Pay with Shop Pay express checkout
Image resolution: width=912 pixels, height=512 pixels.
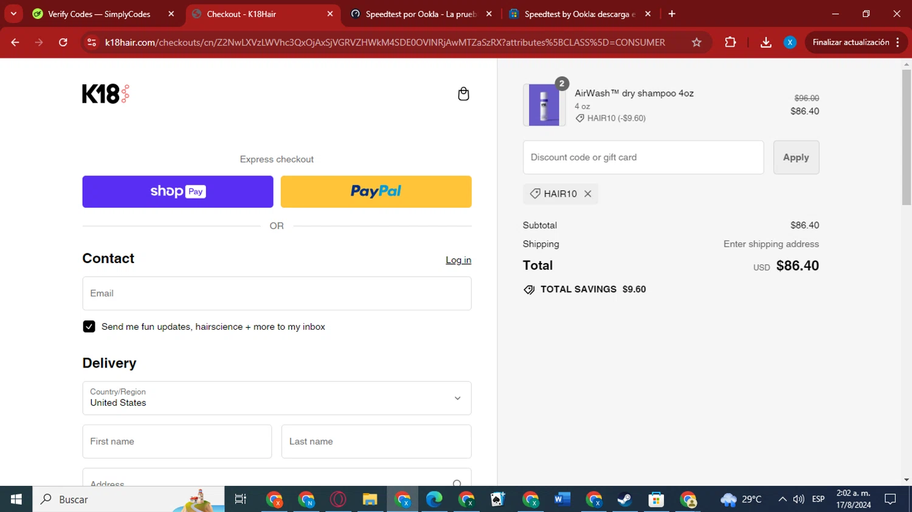pyautogui.click(x=178, y=191)
